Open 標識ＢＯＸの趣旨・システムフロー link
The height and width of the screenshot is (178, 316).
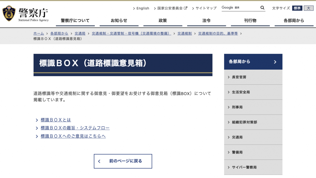click(x=75, y=128)
